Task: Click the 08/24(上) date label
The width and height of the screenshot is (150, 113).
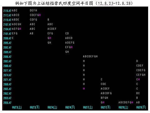Action: coord(52,107)
